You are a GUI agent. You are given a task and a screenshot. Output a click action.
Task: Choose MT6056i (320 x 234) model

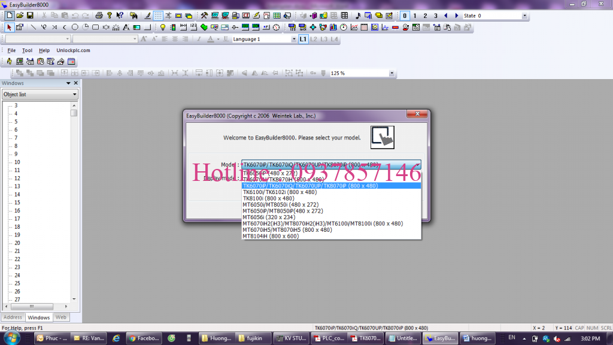(332, 217)
